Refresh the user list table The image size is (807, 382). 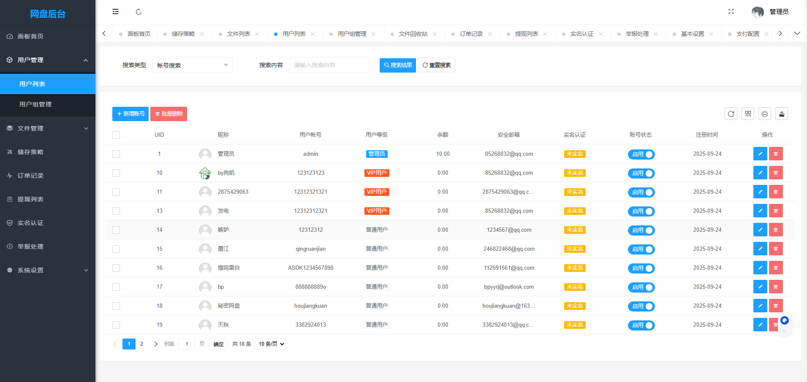[731, 114]
